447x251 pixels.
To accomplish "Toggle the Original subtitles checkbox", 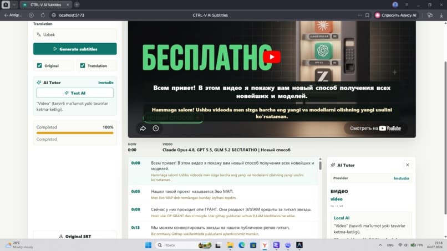I will (x=39, y=65).
